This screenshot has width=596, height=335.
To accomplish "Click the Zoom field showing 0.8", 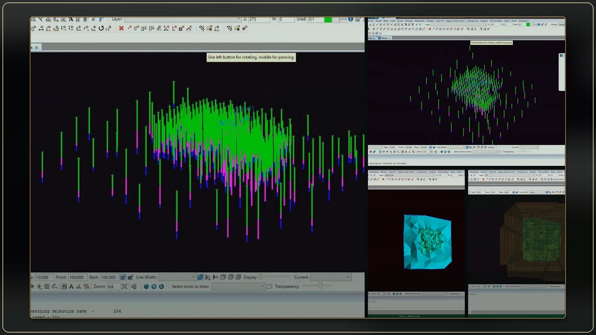I will 113,286.
